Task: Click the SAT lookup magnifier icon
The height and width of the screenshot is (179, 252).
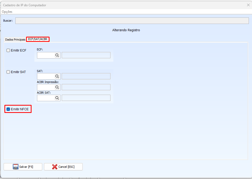Action: pyautogui.click(x=57, y=76)
